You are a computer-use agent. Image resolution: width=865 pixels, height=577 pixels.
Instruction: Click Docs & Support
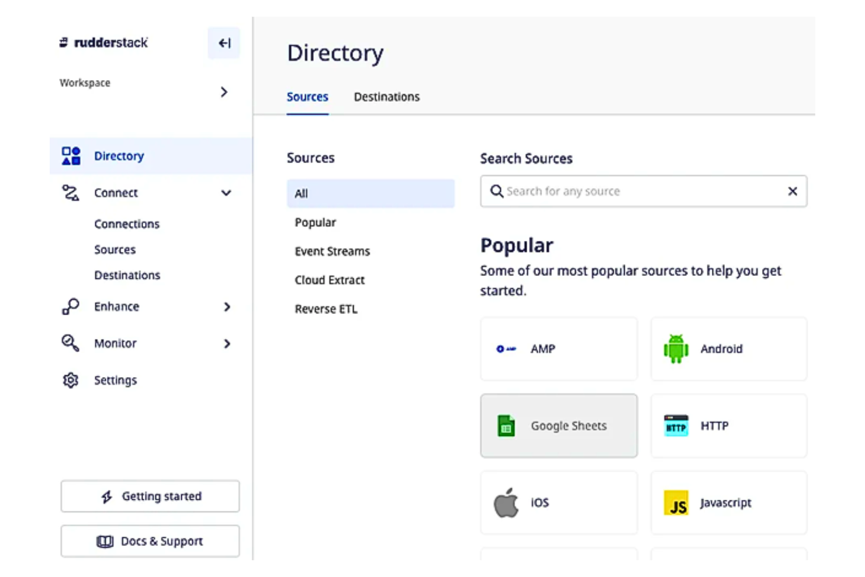(150, 541)
